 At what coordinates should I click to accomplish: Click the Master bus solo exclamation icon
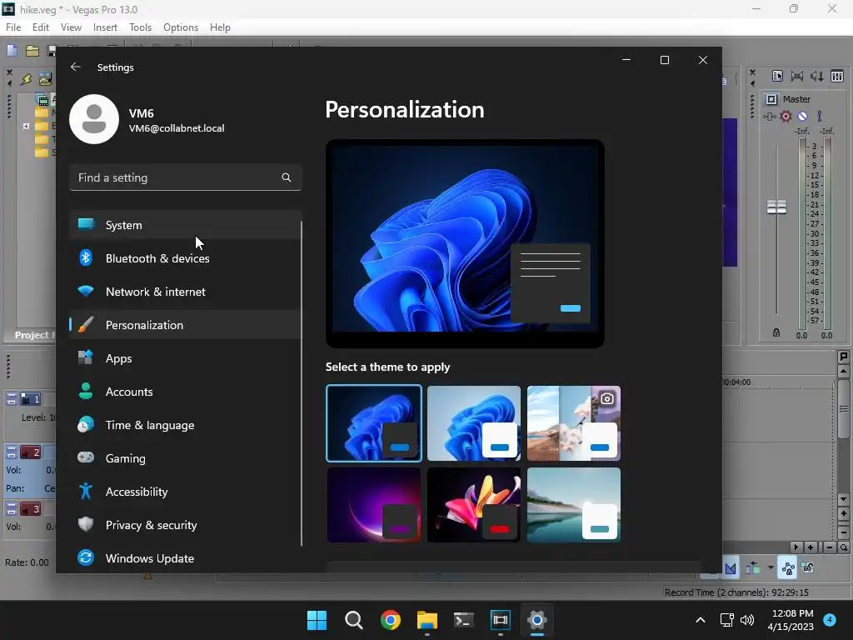[x=820, y=116]
